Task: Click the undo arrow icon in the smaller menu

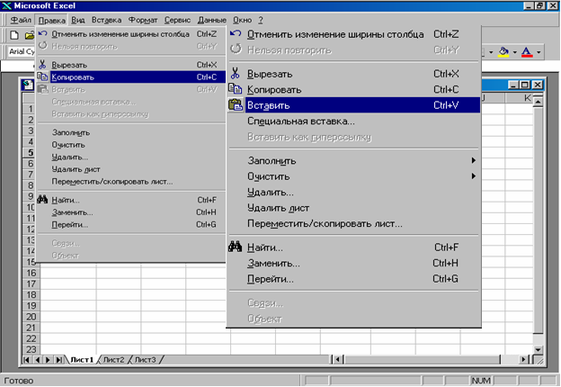Action: [x=43, y=33]
